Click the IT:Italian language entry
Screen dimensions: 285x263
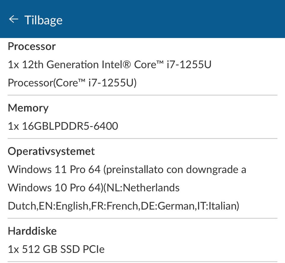click(217, 206)
